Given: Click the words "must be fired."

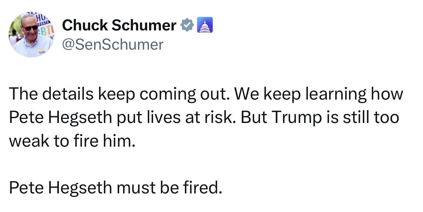Looking at the screenshot, I should pos(169,188).
